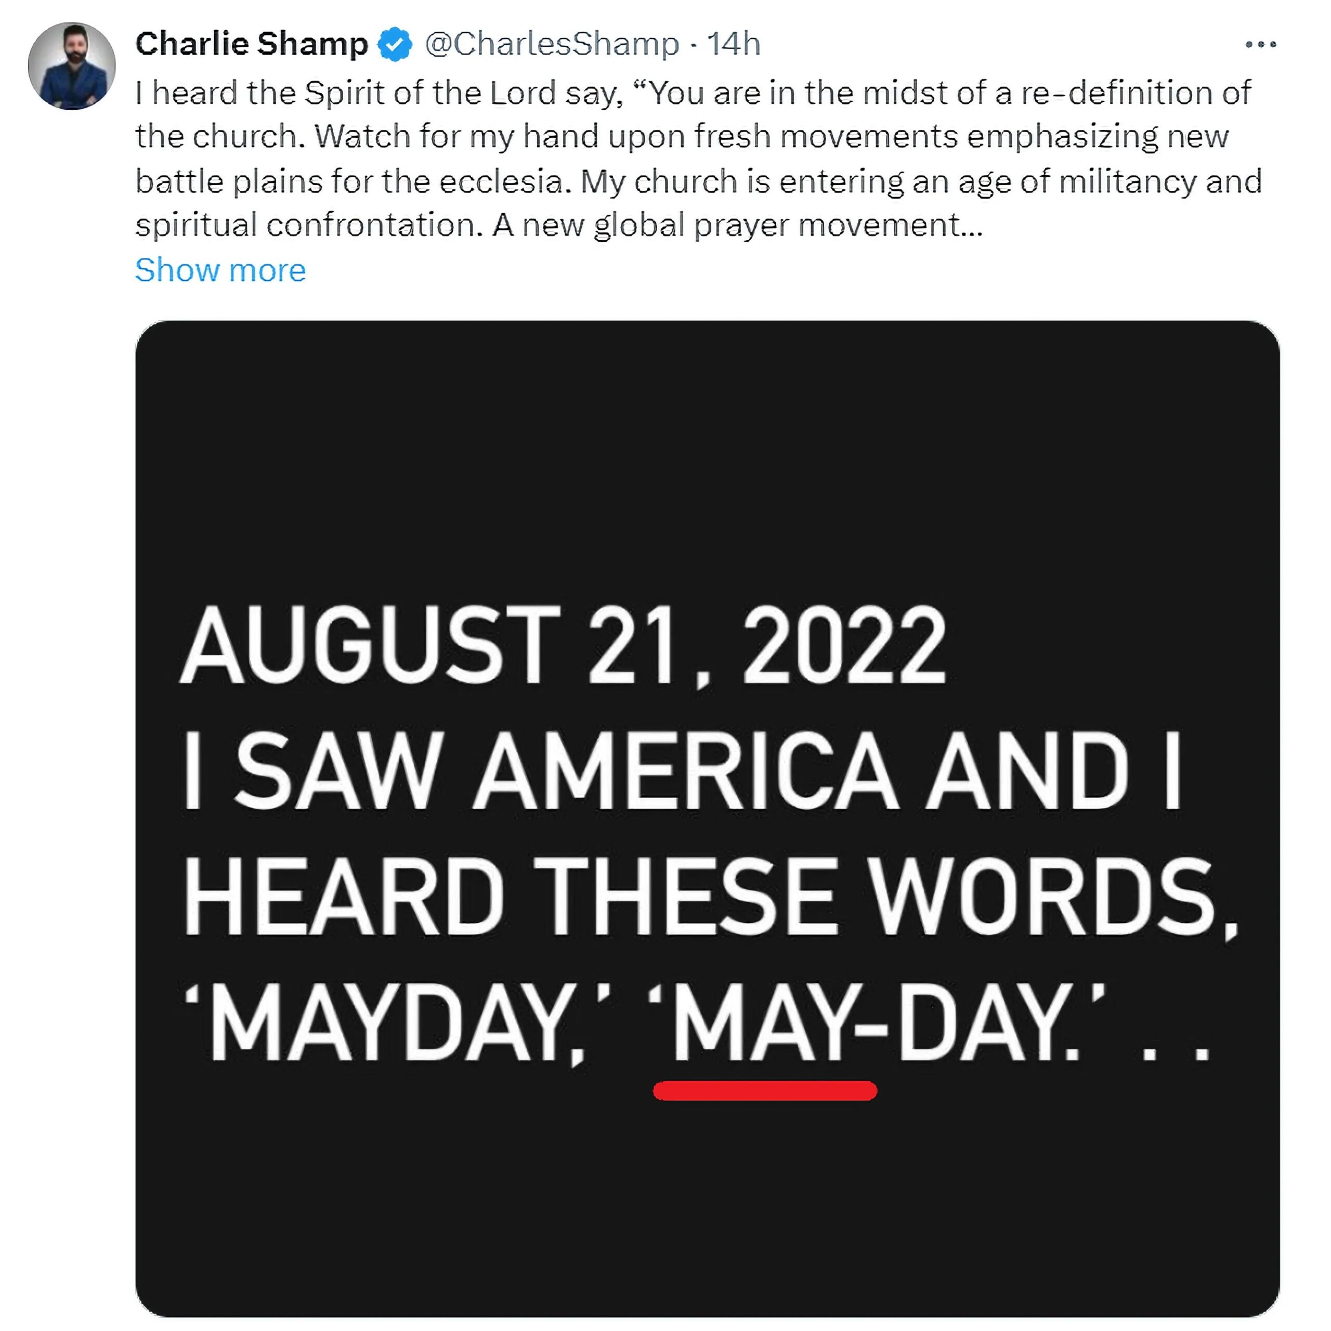This screenshot has height=1331, width=1331.
Task: Click tweet line starting "battle plains for"
Action: [698, 182]
